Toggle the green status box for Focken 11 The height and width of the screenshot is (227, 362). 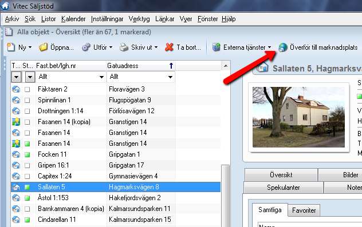point(27,154)
